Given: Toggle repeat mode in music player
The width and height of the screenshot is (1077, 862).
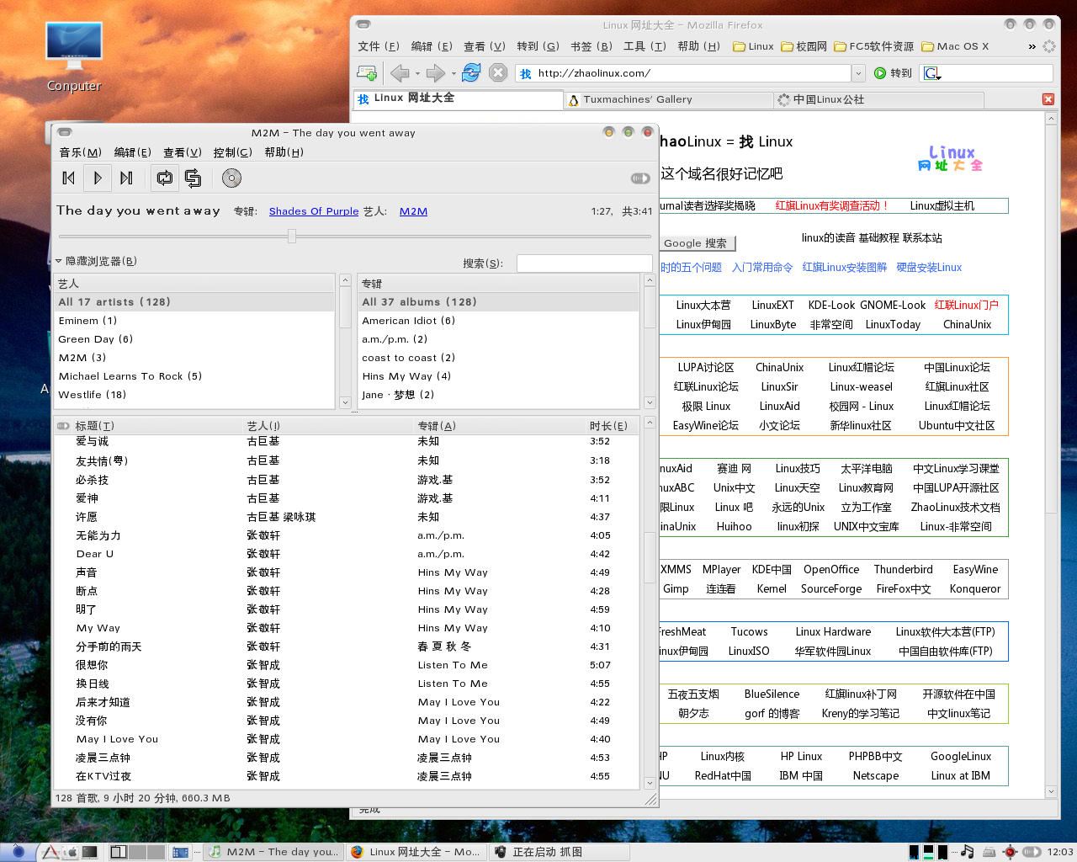Looking at the screenshot, I should click(x=164, y=178).
